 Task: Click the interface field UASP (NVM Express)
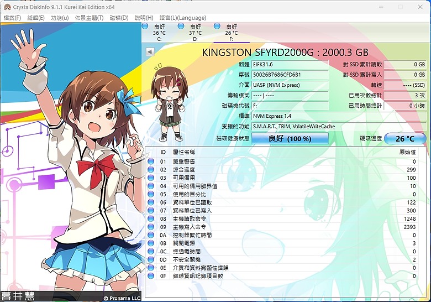(x=290, y=85)
